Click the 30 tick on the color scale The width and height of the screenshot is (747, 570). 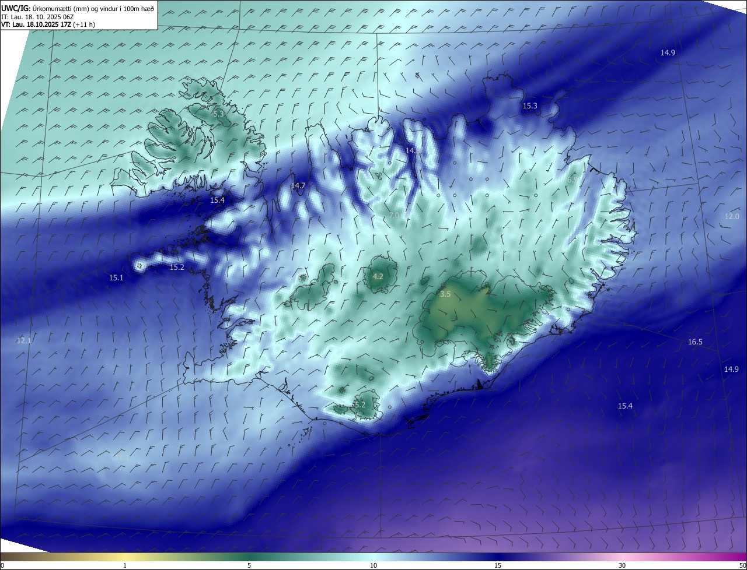click(x=622, y=565)
